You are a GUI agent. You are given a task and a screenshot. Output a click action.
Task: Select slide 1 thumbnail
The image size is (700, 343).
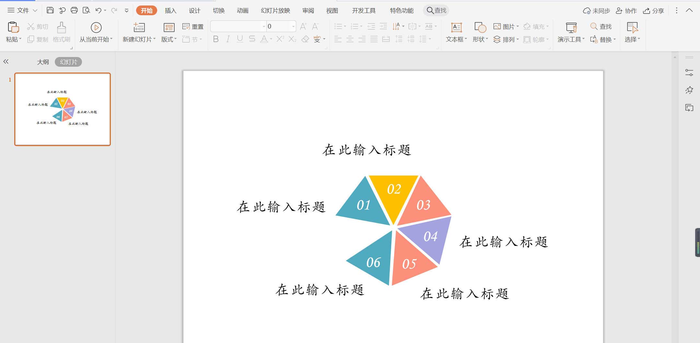pyautogui.click(x=63, y=109)
